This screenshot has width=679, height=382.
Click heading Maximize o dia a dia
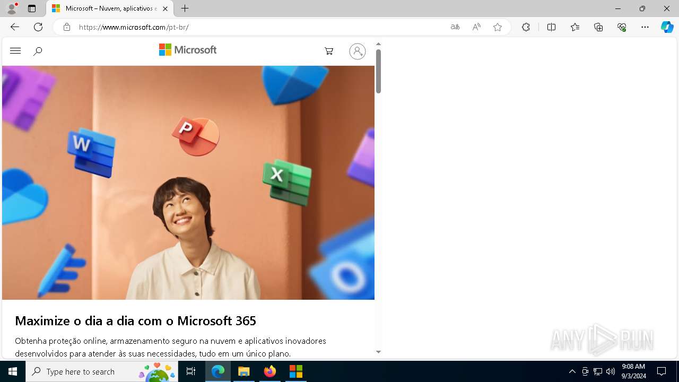pyautogui.click(x=135, y=320)
